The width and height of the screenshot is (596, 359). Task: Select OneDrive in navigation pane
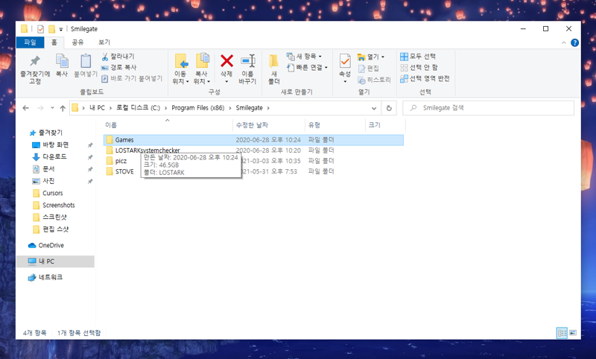[46, 245]
